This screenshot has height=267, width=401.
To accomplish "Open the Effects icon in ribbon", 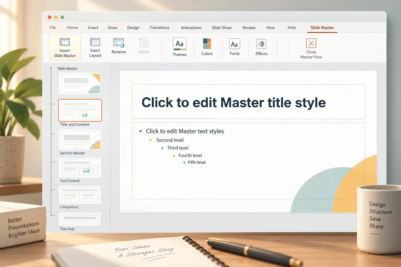I will tap(261, 44).
